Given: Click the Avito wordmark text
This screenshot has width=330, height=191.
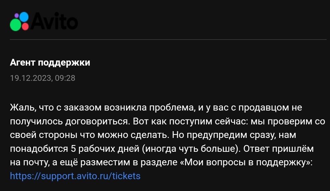Looking at the screenshot, I should [54, 21].
